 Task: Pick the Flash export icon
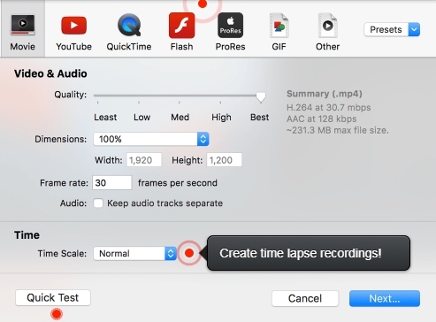(181, 26)
